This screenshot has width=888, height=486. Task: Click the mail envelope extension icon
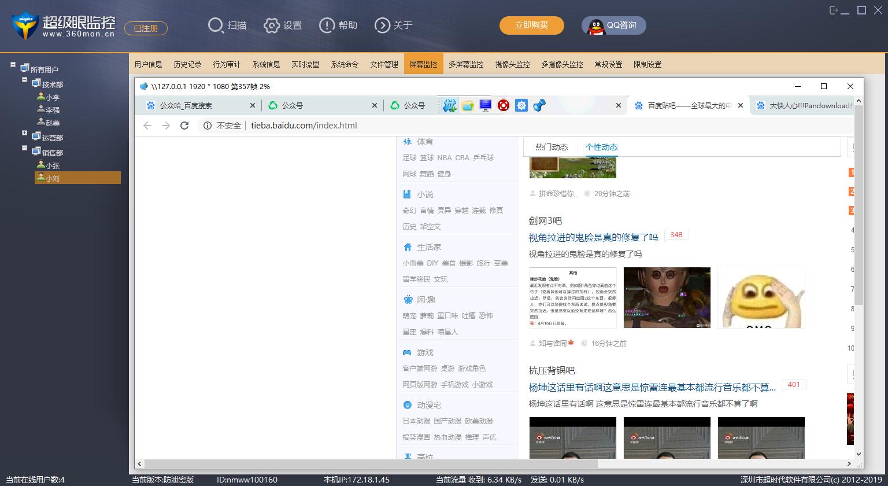(468, 105)
